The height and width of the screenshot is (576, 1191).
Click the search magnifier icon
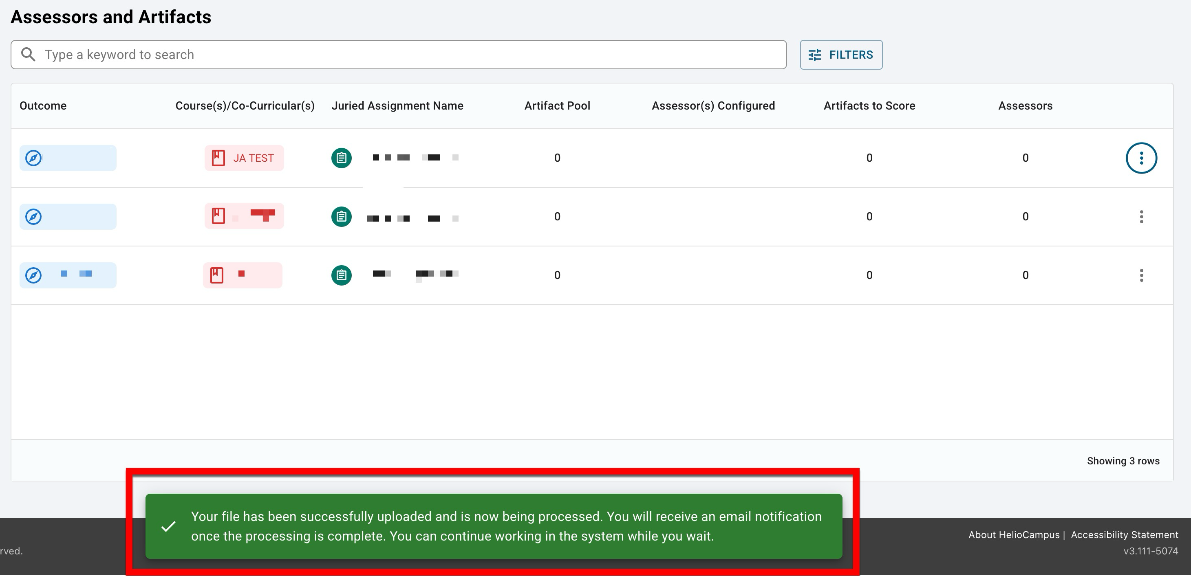(28, 55)
